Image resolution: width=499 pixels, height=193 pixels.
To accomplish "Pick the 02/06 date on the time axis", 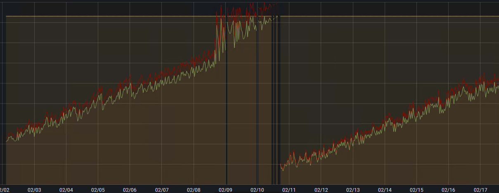I will [x=130, y=190].
